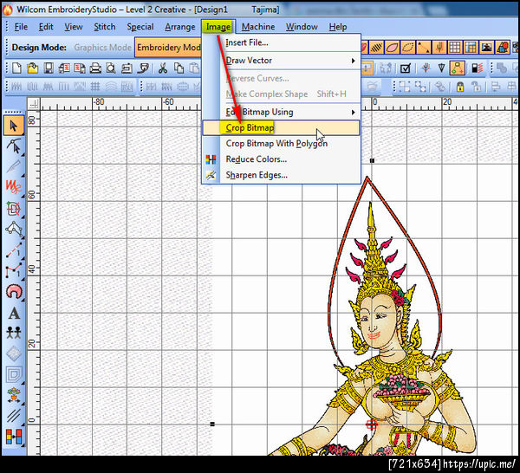Toggle Show Connectors two-triangles button

pyautogui.click(x=424, y=48)
